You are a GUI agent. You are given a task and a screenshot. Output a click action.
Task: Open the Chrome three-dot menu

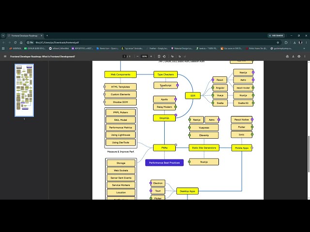point(306,43)
